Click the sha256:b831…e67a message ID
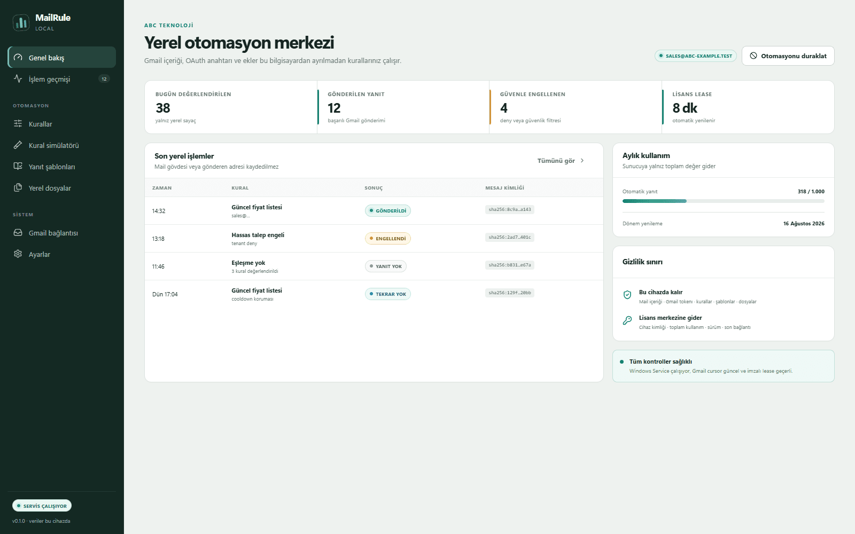 point(510,265)
